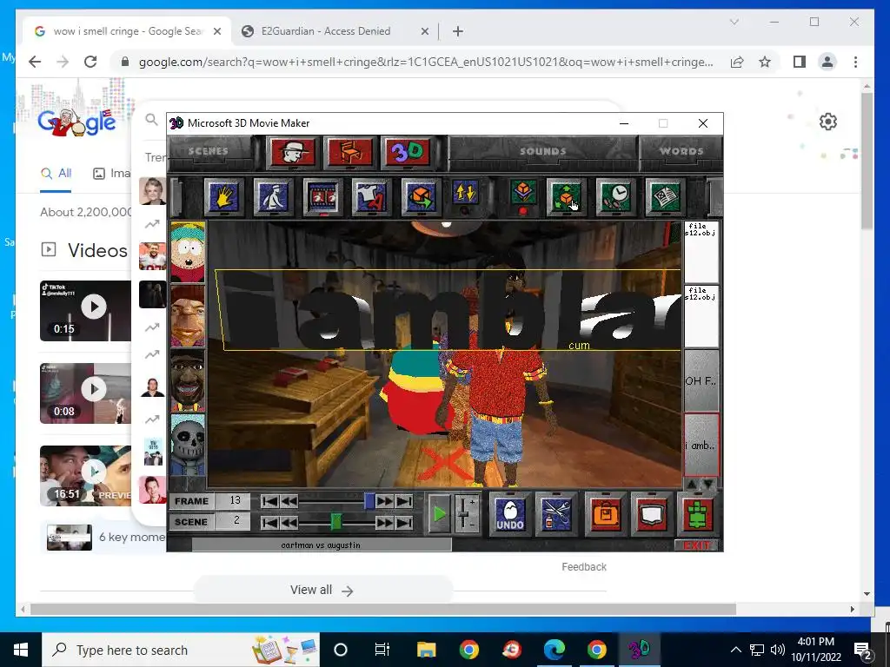This screenshot has height=667, width=890.
Task: Click the UNDO egg button
Action: [510, 514]
